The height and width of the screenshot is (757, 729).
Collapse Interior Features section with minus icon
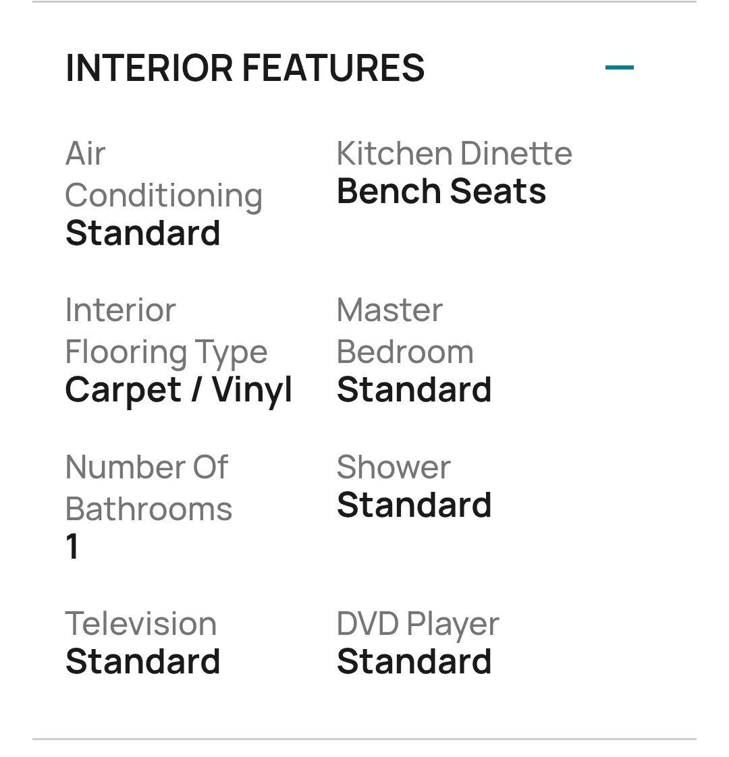pos(620,67)
